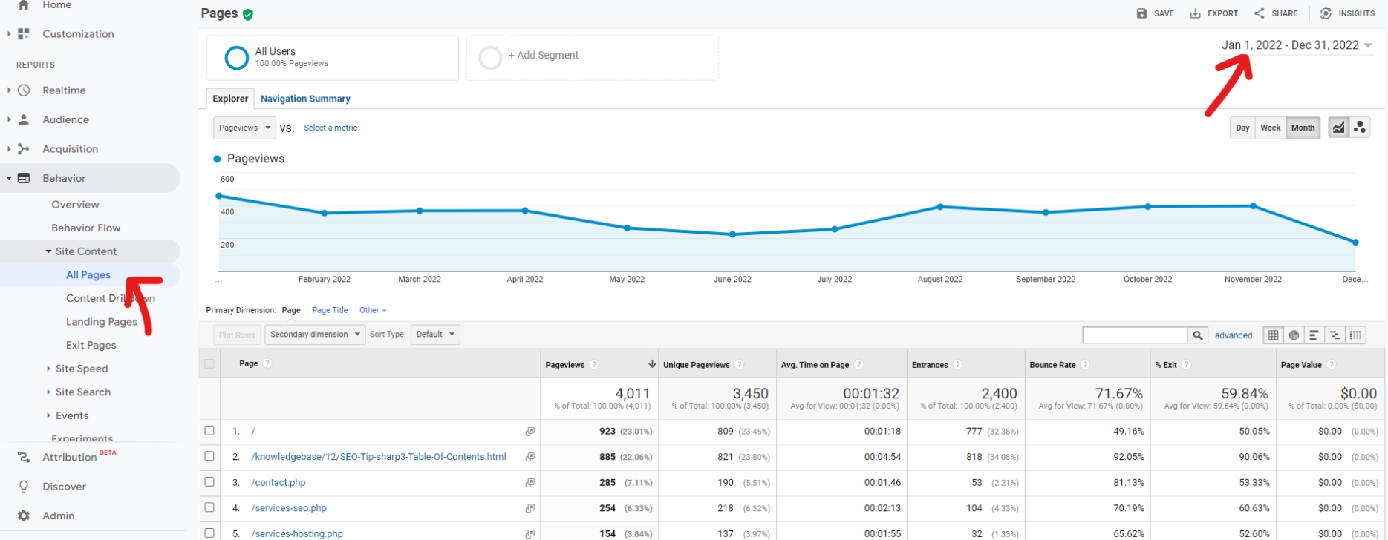
Task: Check the /services-seo.php row checkbox
Action: click(209, 507)
